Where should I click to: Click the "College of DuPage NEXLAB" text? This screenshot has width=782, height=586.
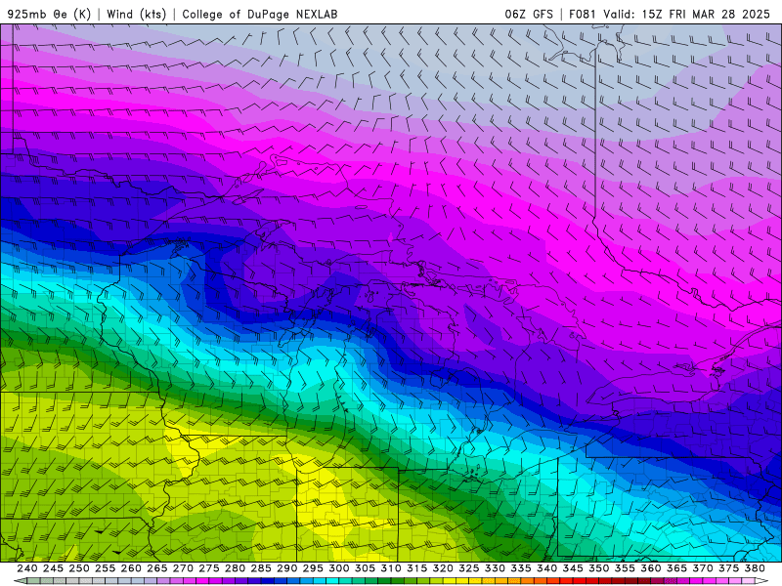click(260, 14)
